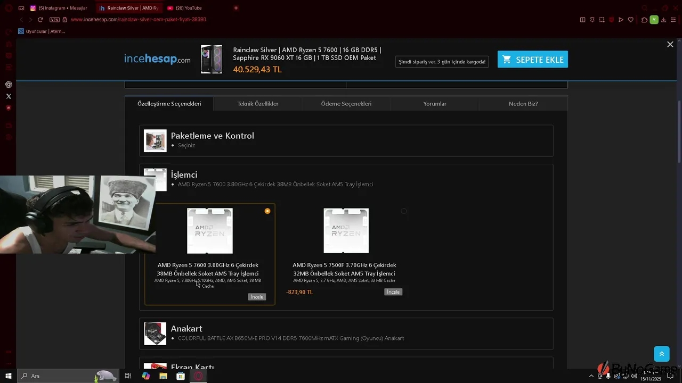Open the ad blocker shield icon
682x383 pixels.
point(611,20)
